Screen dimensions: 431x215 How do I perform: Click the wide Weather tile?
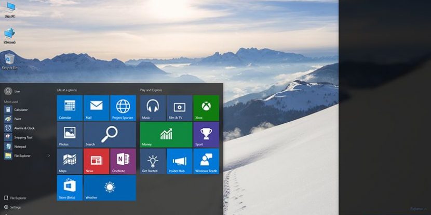[x=110, y=188]
